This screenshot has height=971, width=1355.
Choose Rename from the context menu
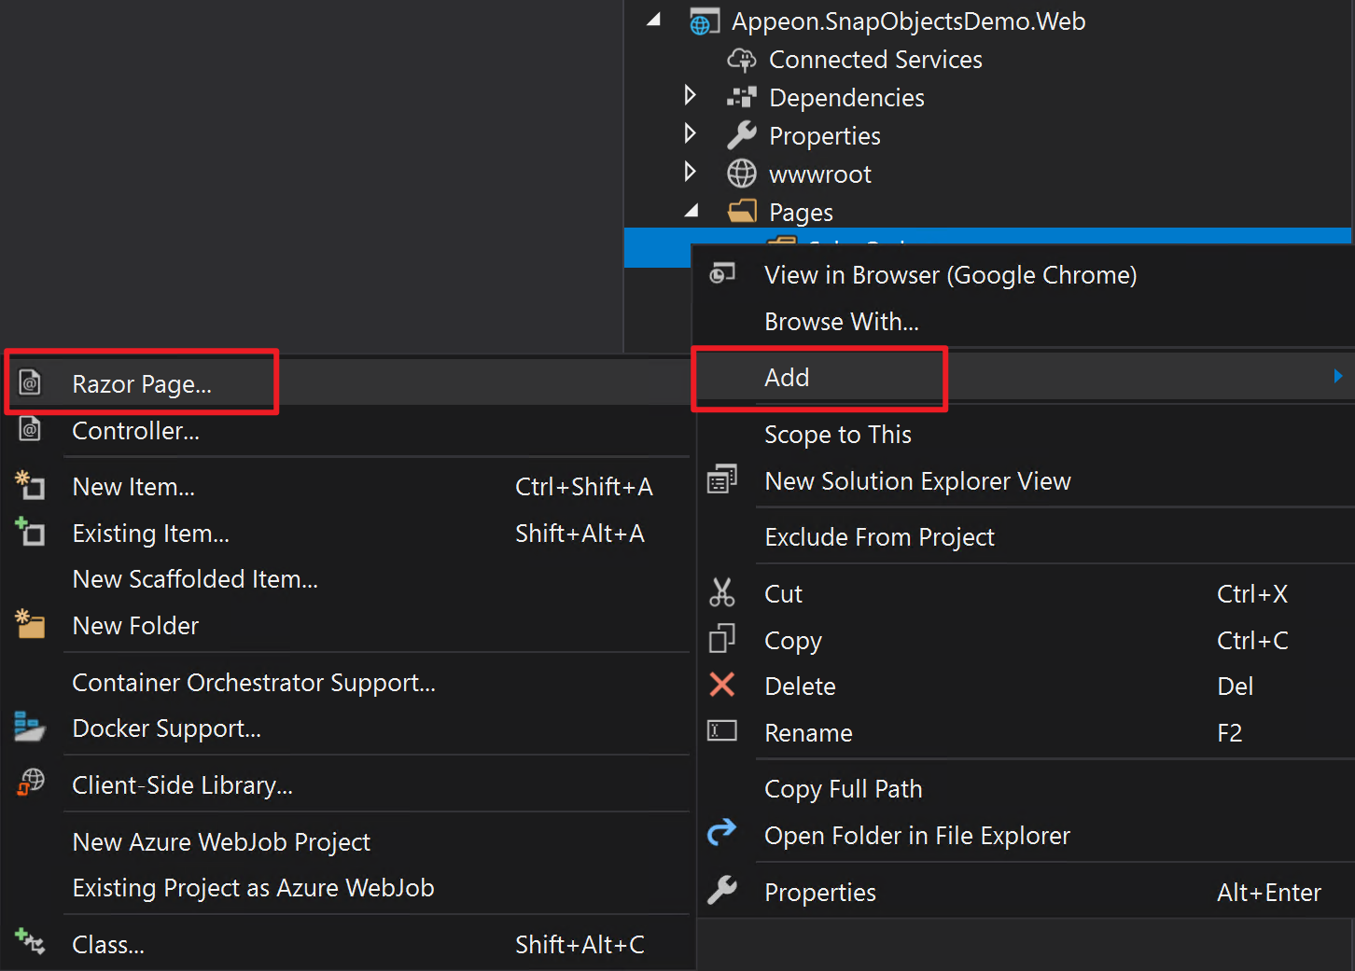pyautogui.click(x=808, y=733)
